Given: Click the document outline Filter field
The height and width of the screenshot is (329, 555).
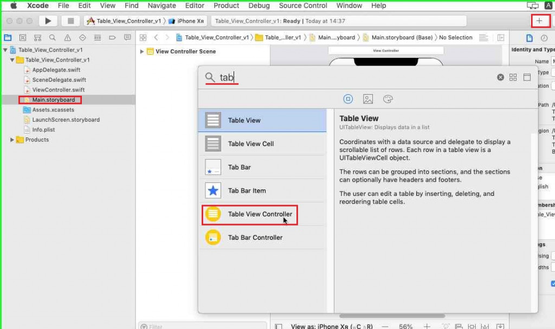Looking at the screenshot, I should (203, 326).
